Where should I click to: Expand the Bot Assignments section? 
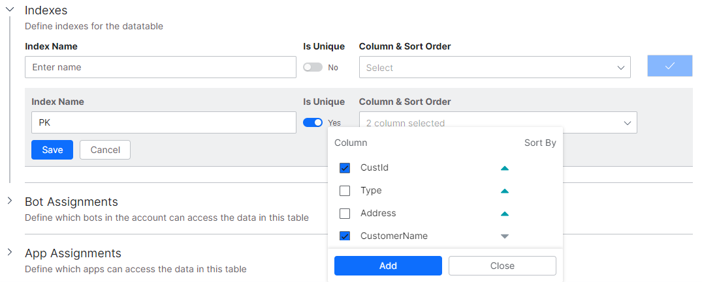click(10, 201)
